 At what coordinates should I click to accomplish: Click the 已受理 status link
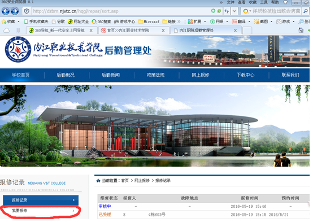tap(105, 215)
